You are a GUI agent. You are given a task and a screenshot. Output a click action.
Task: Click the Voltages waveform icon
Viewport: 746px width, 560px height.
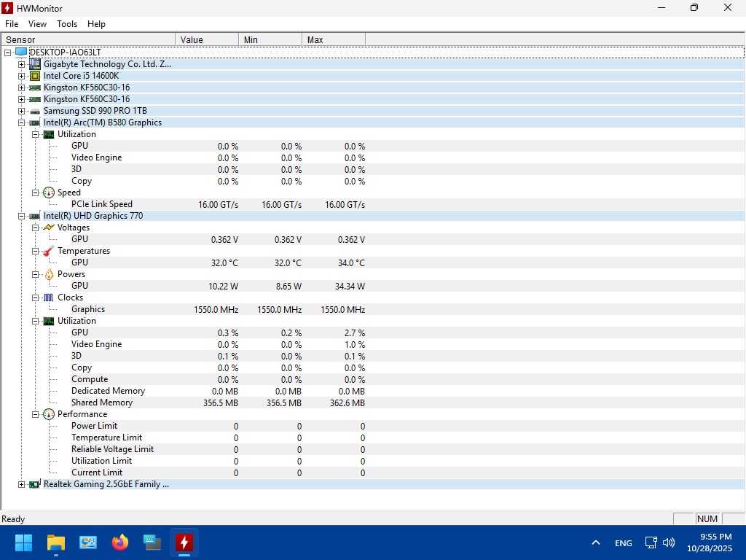[x=49, y=227]
